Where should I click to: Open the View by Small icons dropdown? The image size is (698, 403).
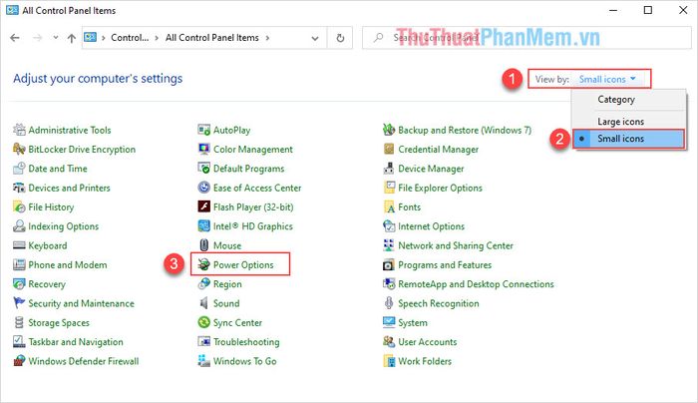(x=607, y=79)
